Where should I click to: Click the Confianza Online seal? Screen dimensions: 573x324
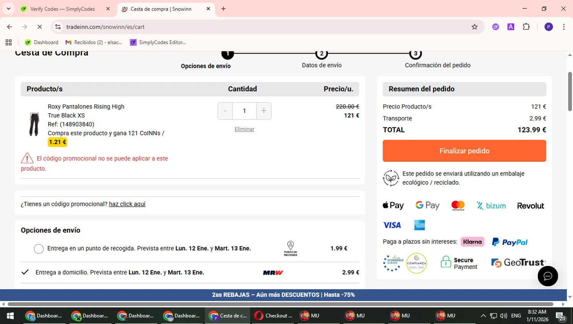[417, 263]
